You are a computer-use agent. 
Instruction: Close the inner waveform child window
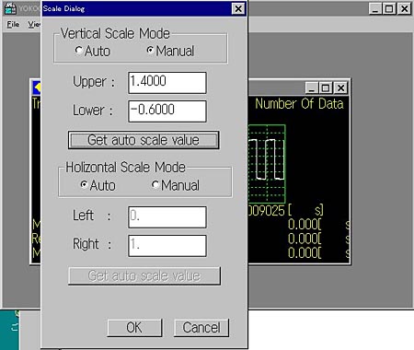coord(340,88)
